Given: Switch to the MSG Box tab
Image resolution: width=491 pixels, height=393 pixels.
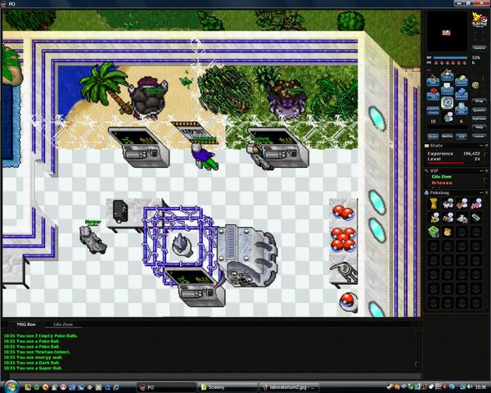Looking at the screenshot, I should pos(26,324).
